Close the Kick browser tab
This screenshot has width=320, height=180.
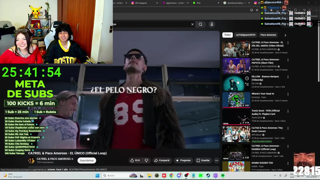(218, 3)
